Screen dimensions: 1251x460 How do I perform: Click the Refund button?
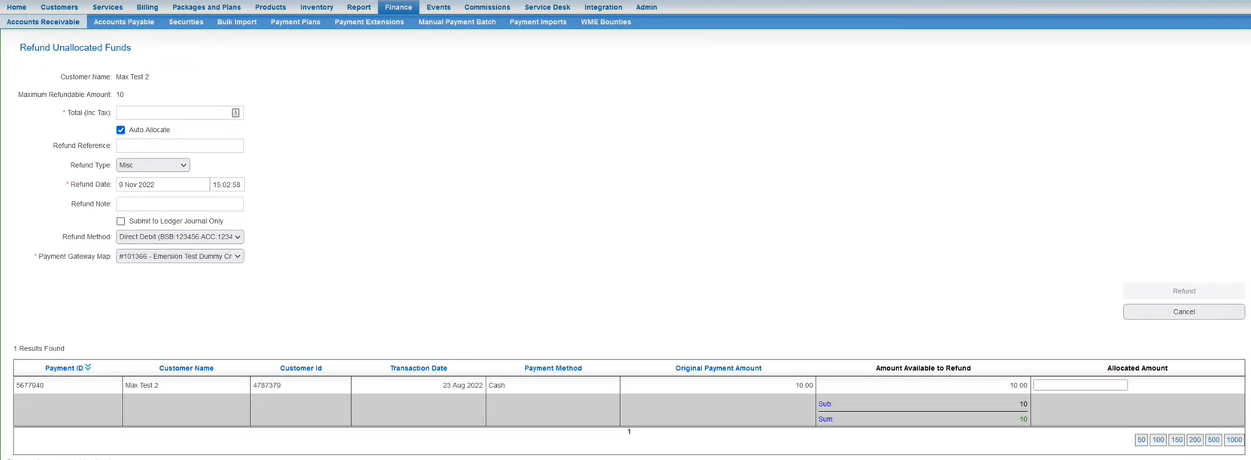coord(1183,291)
